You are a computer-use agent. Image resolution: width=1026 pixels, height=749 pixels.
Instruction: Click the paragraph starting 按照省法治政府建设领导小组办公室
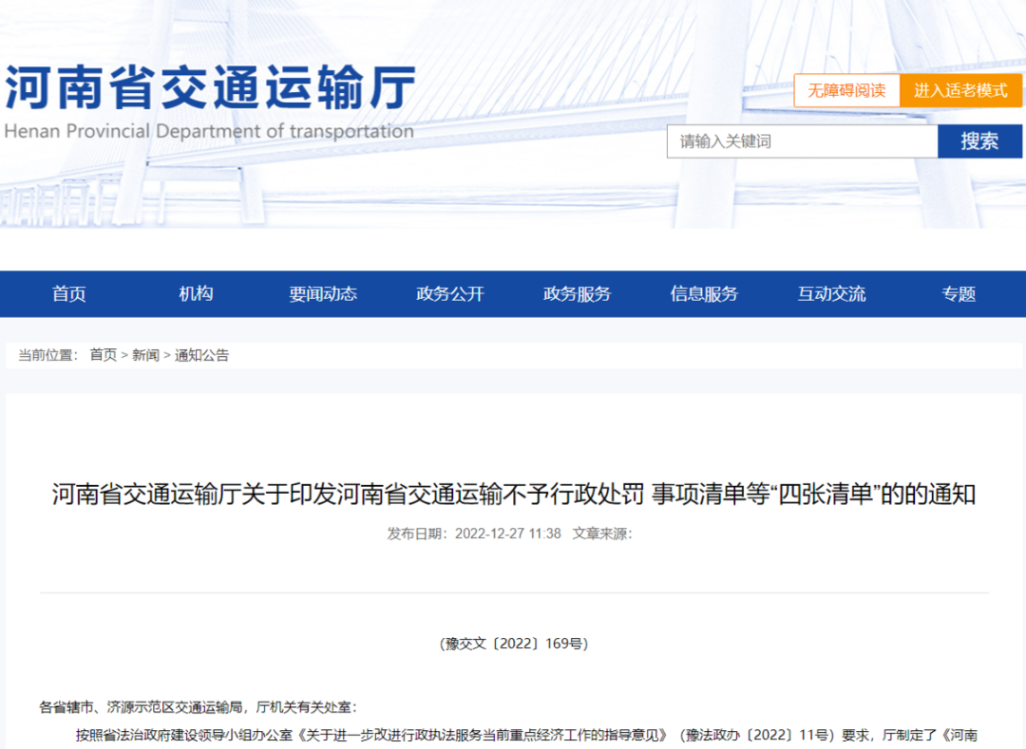click(526, 736)
